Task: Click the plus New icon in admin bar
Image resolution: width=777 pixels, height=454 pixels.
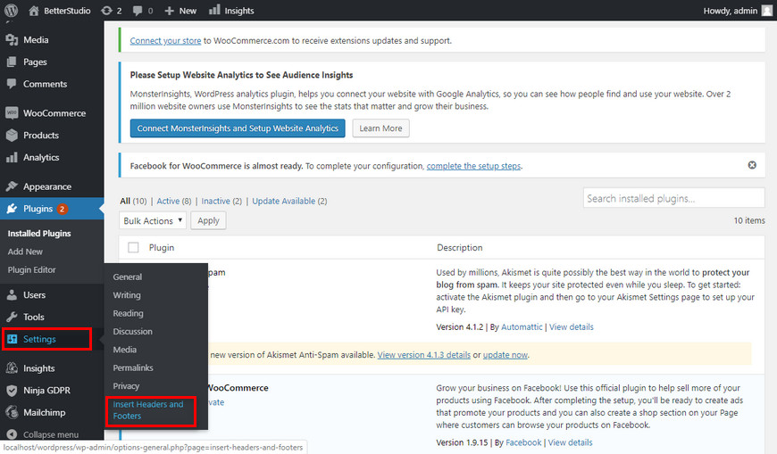Action: pyautogui.click(x=169, y=11)
